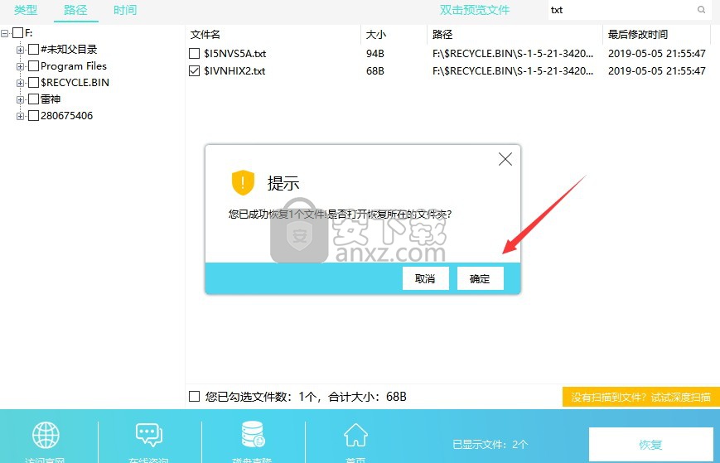720x463 pixels.
Task: Open the official website globe icon
Action: coord(46,435)
